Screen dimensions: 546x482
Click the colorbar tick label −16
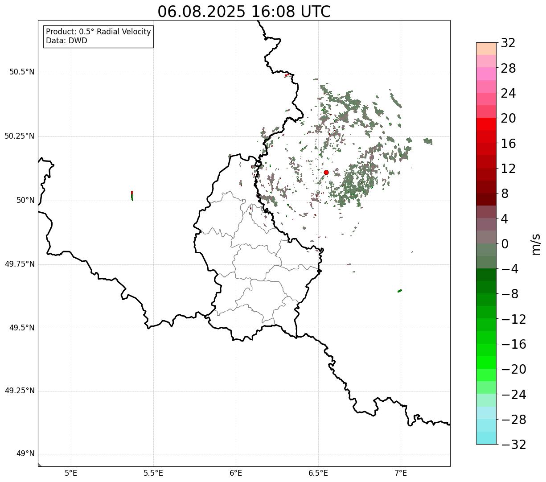513,345
